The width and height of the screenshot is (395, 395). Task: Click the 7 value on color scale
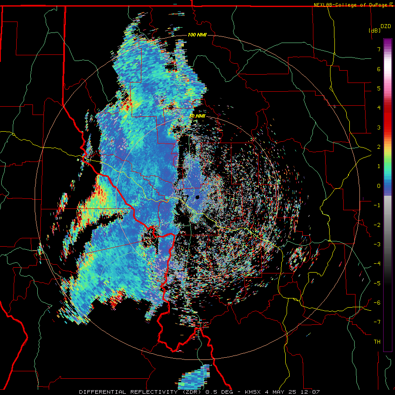(379, 49)
